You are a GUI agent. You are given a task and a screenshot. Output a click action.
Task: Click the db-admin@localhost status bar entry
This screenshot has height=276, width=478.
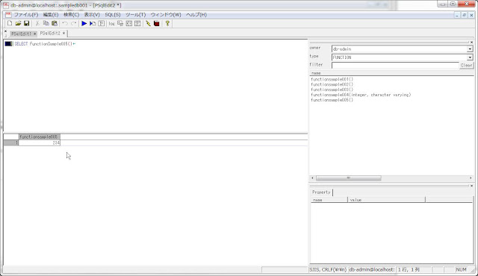coord(372,269)
